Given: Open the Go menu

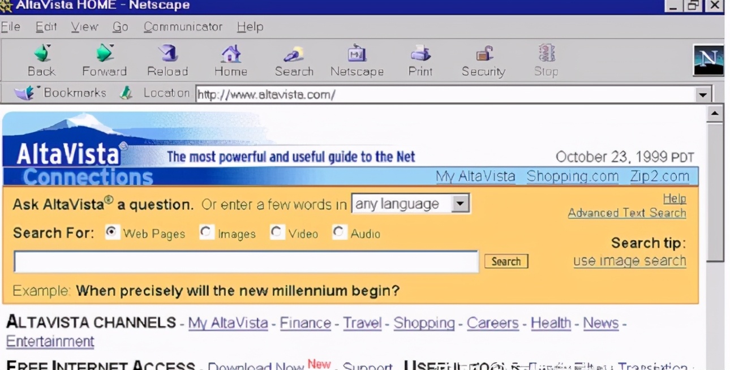Looking at the screenshot, I should 121,27.
